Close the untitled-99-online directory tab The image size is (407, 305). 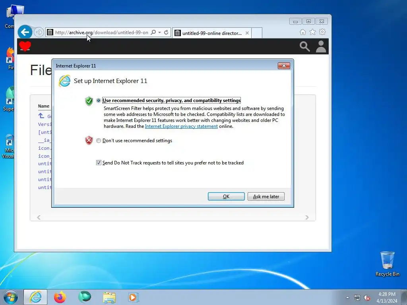247,33
